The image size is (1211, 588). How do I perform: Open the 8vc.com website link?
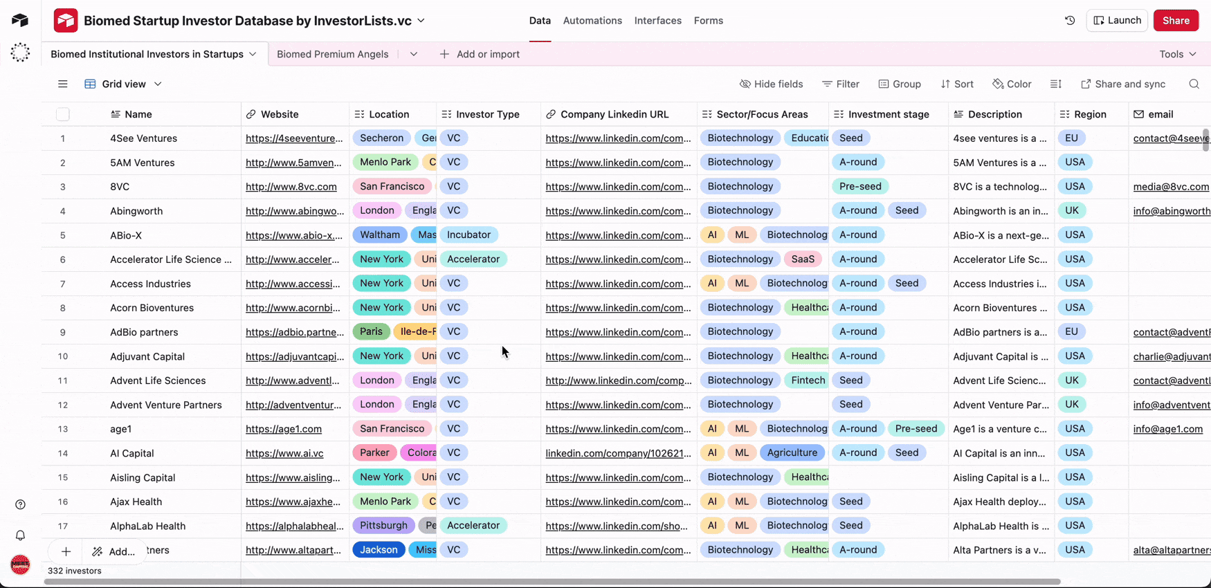pos(291,187)
